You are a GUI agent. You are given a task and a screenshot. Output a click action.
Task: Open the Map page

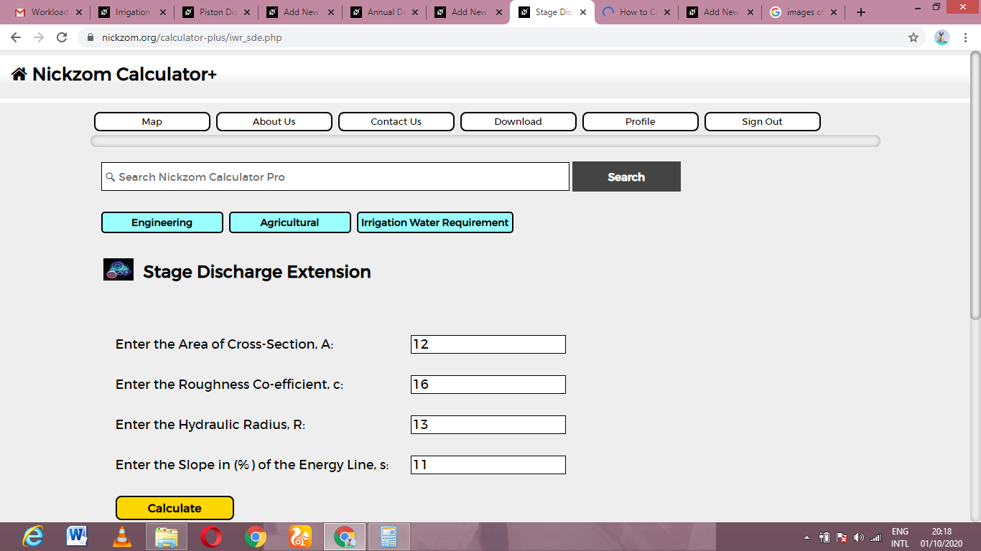[x=152, y=121]
